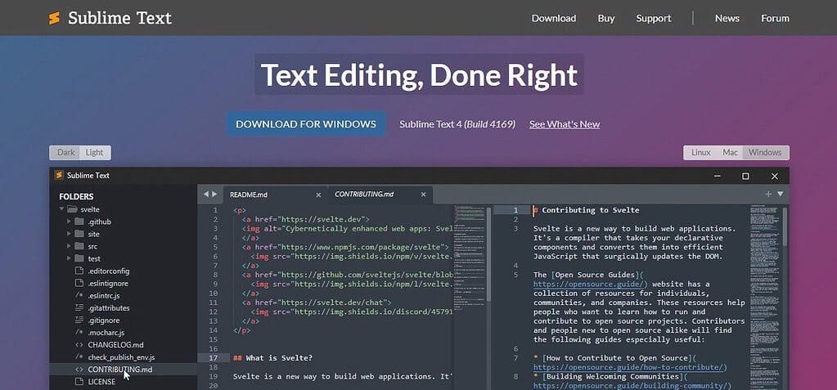This screenshot has height=390, width=837.
Task: Switch screenshot theme to Dark
Action: point(66,153)
